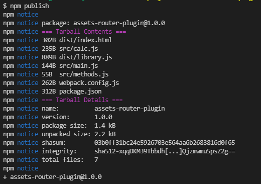This screenshot has width=261, height=184.
Task: Click the unpacked size value 2.2 kB
Action: coord(105,134)
